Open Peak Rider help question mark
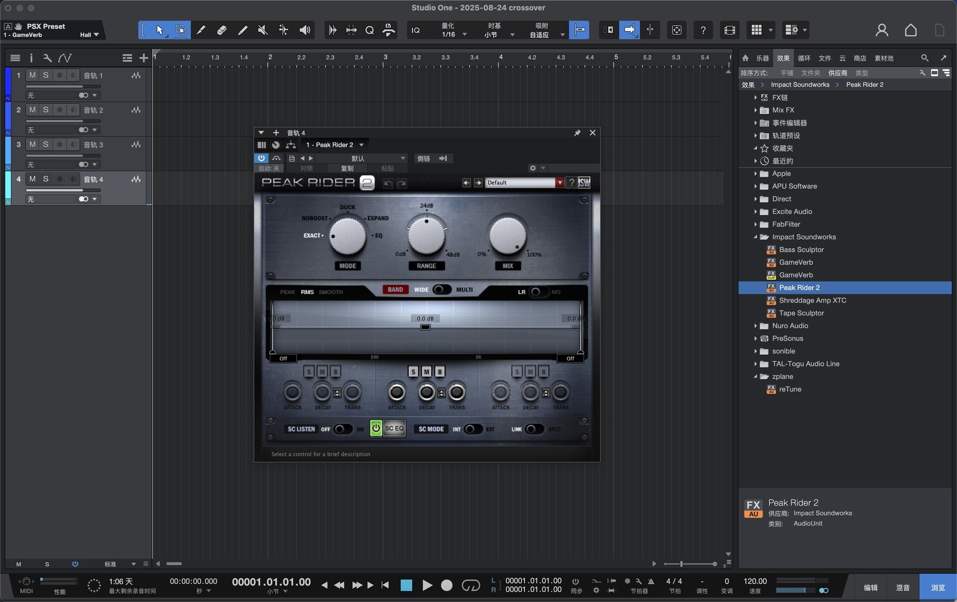This screenshot has height=602, width=957. click(572, 183)
